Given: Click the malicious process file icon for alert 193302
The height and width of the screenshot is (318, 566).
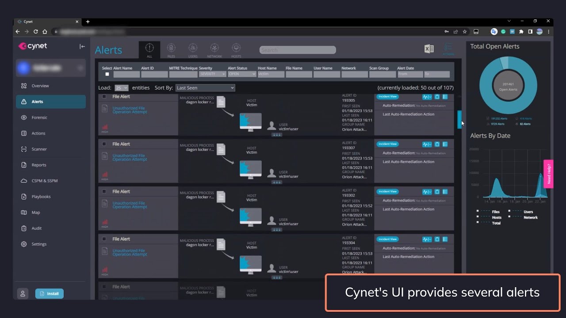Looking at the screenshot, I should pyautogui.click(x=221, y=197).
